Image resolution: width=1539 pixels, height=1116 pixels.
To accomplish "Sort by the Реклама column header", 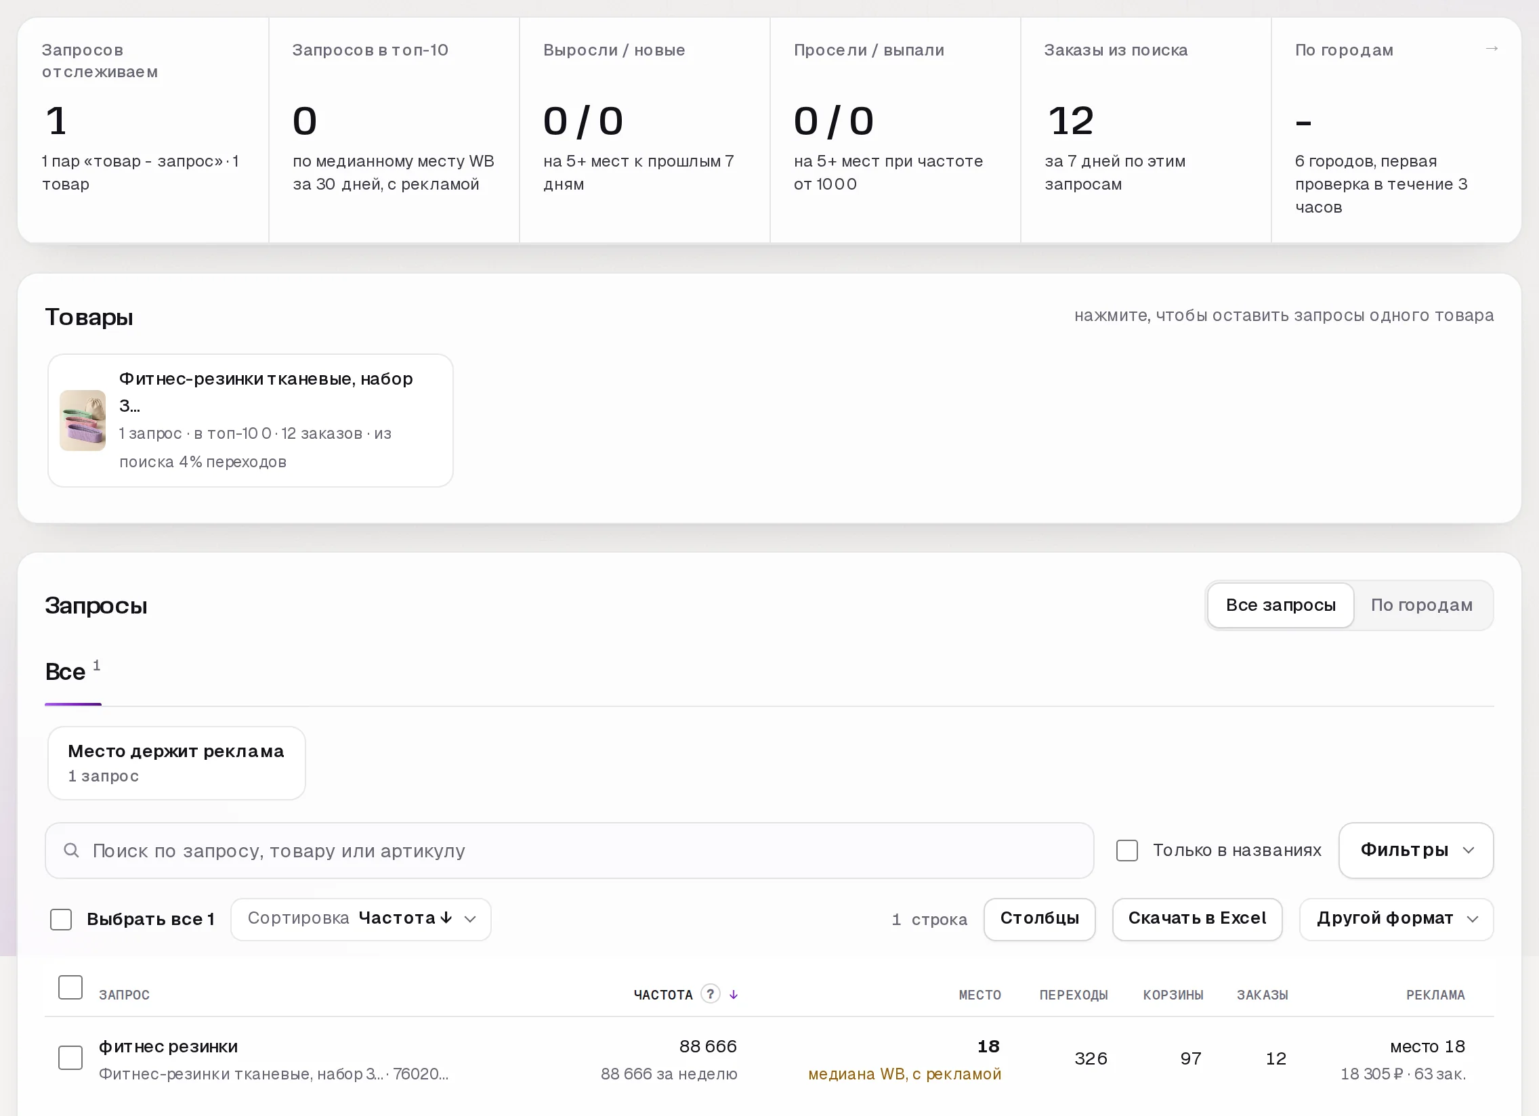I will (x=1435, y=995).
